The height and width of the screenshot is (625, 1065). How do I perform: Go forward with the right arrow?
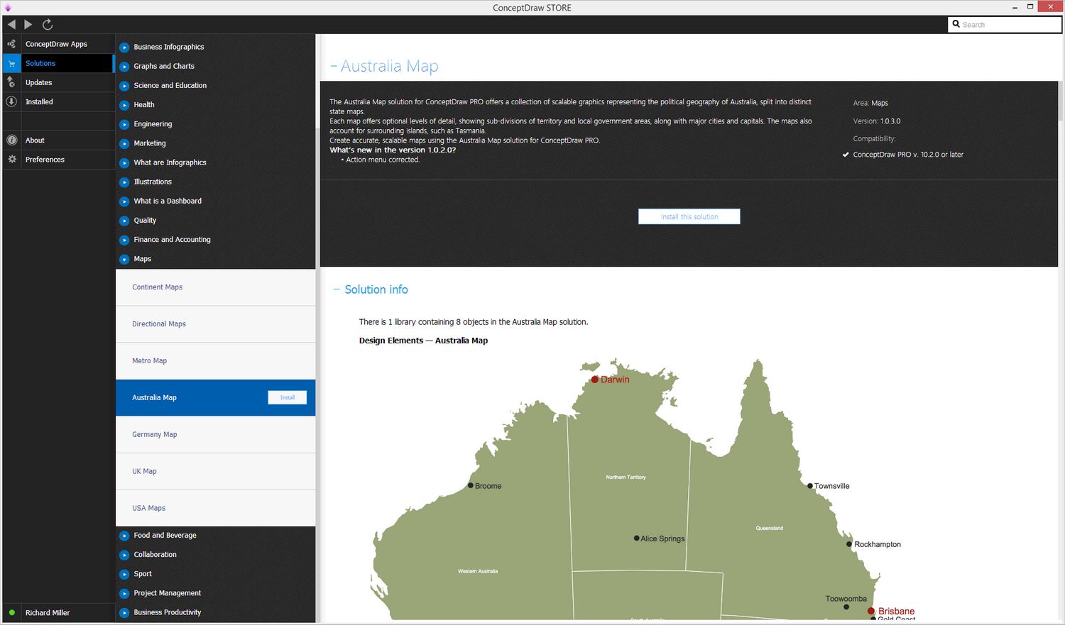point(28,24)
